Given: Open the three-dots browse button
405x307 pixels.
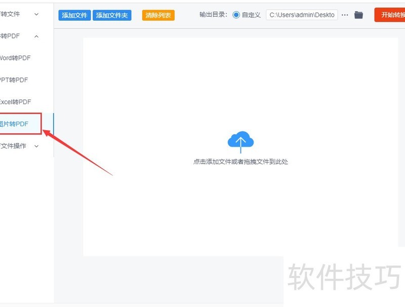Looking at the screenshot, I should click(x=345, y=15).
